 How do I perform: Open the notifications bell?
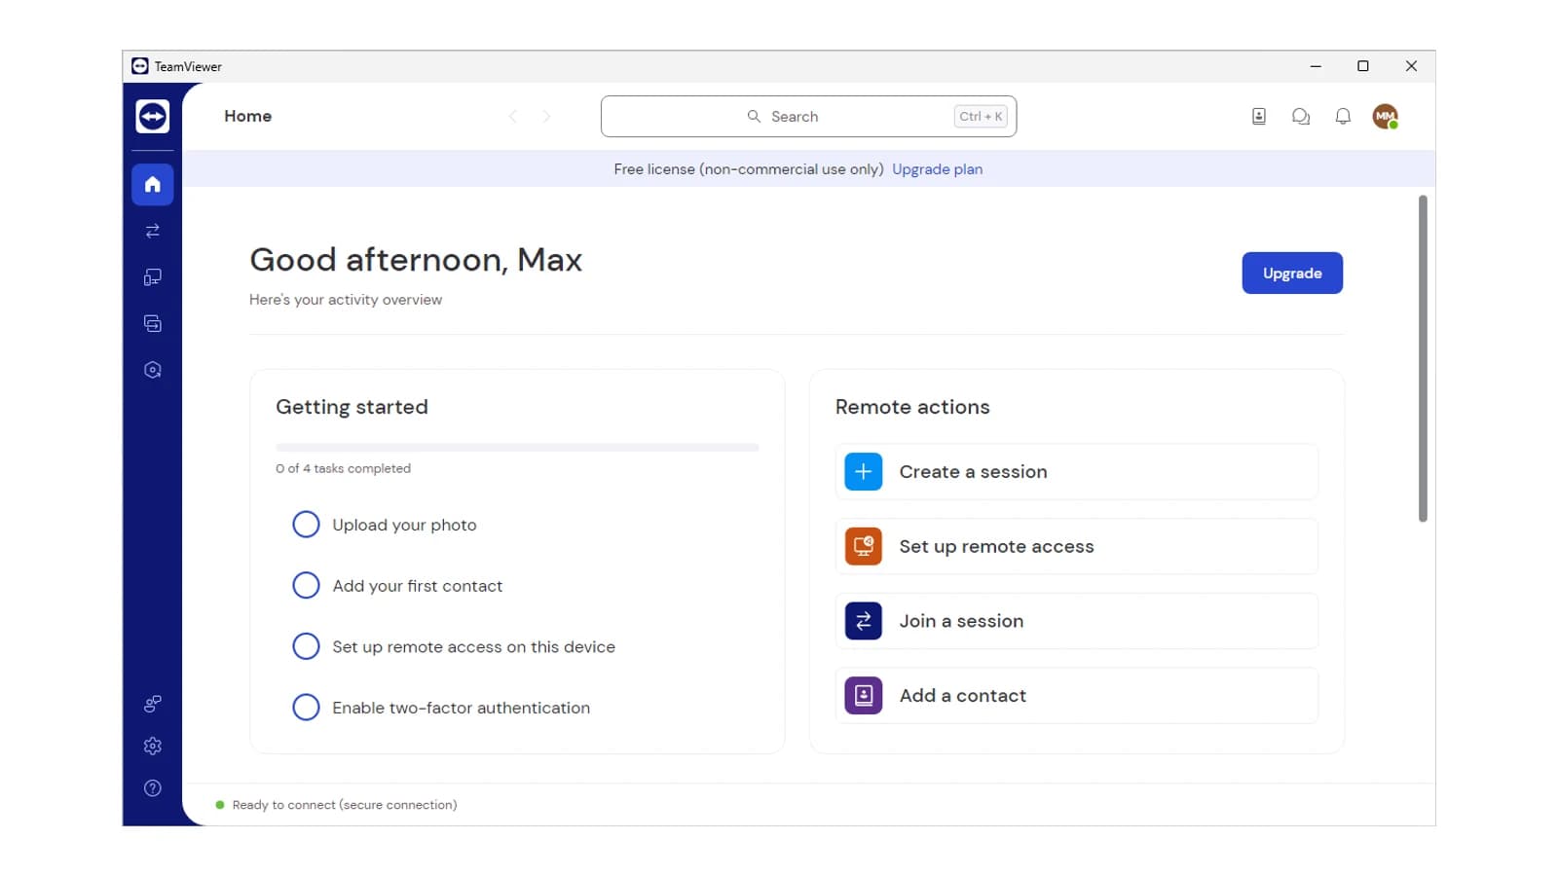point(1343,117)
